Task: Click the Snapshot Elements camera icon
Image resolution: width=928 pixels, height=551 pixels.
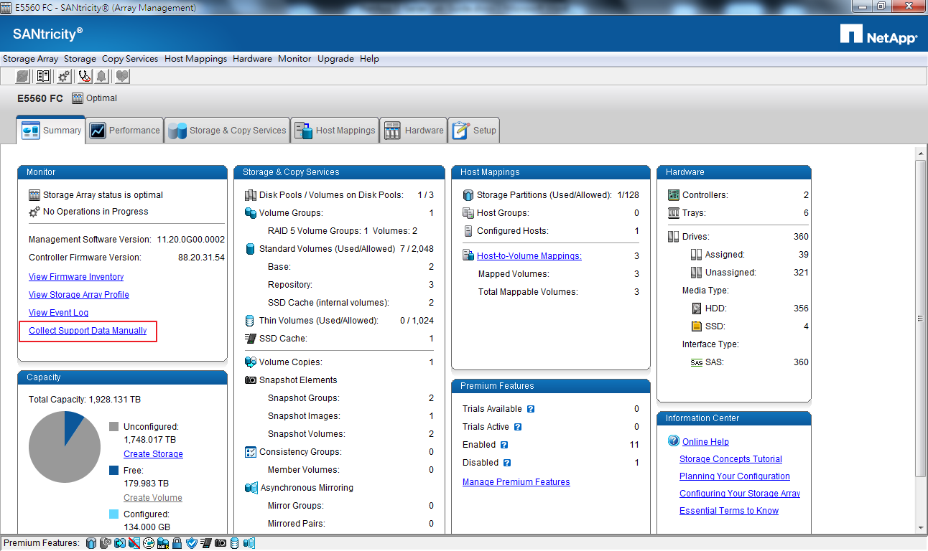Action: tap(251, 380)
